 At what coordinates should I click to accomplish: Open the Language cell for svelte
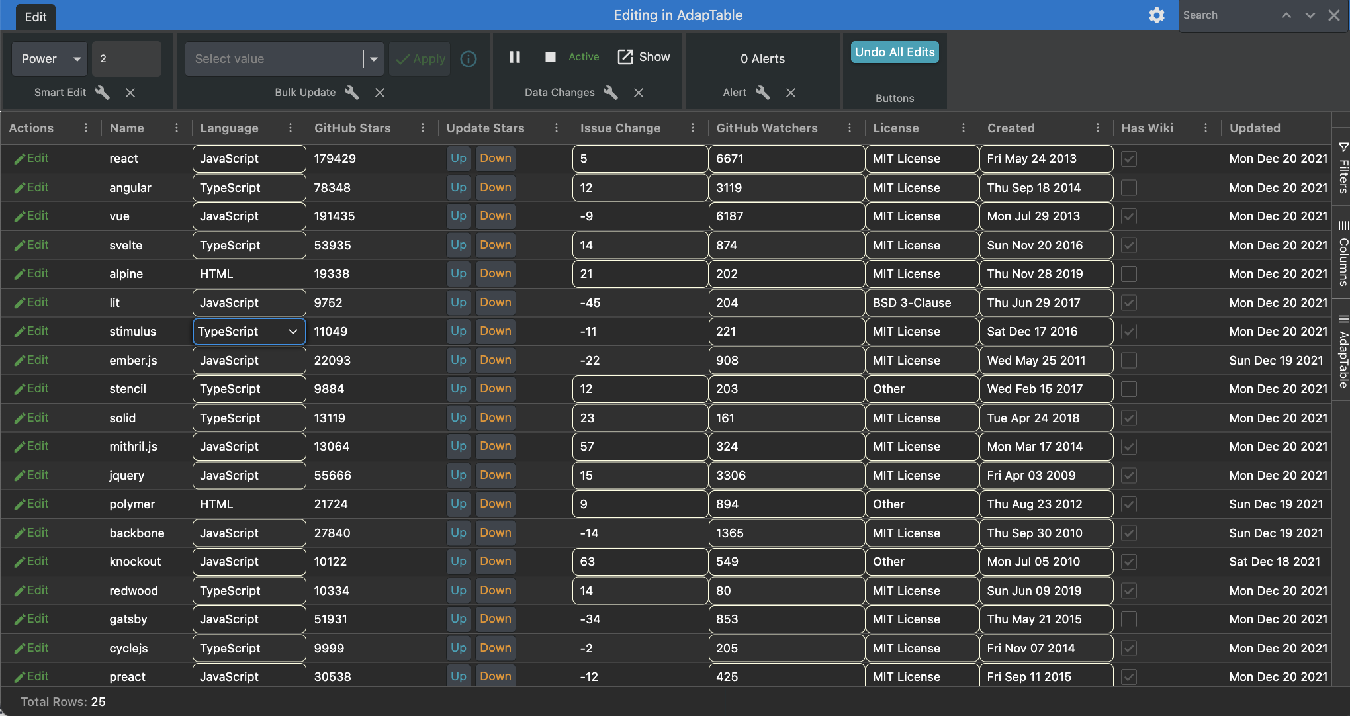click(x=249, y=245)
